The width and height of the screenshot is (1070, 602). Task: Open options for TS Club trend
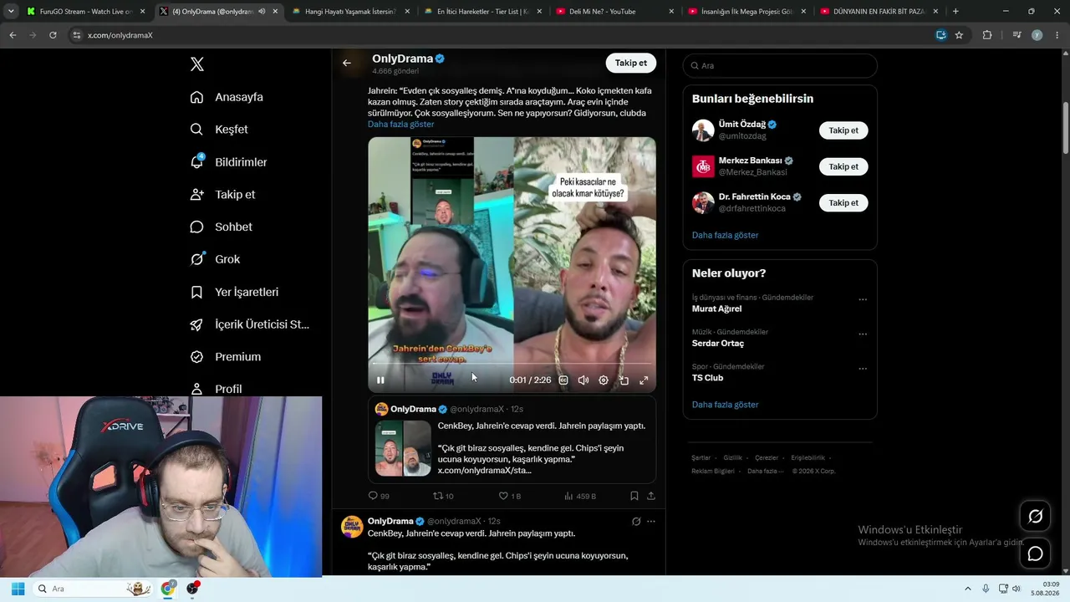point(863,368)
